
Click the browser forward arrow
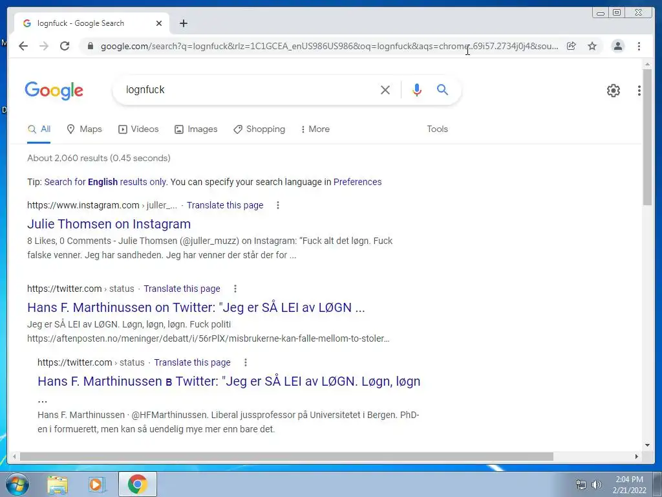pyautogui.click(x=44, y=46)
